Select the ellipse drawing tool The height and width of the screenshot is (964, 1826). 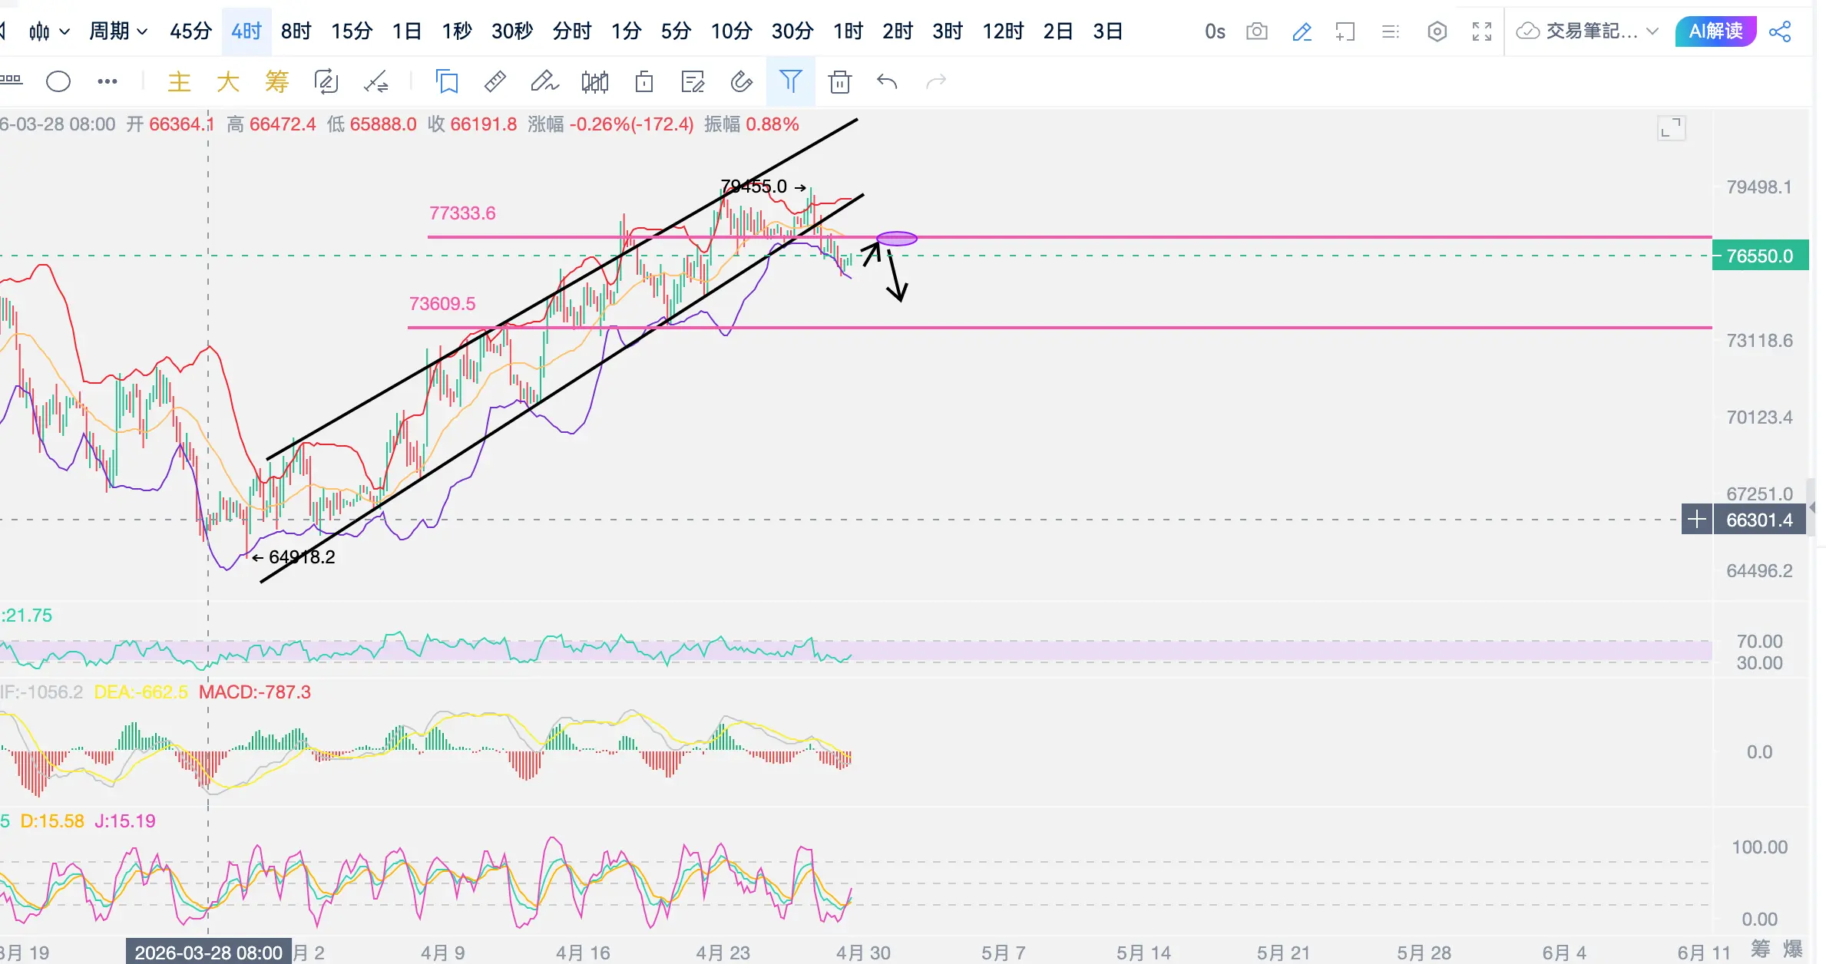58,81
